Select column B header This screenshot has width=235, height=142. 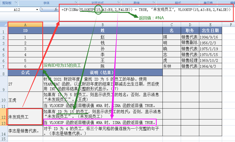[103, 25]
